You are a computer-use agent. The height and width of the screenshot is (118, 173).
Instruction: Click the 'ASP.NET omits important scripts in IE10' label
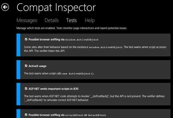point(53,89)
